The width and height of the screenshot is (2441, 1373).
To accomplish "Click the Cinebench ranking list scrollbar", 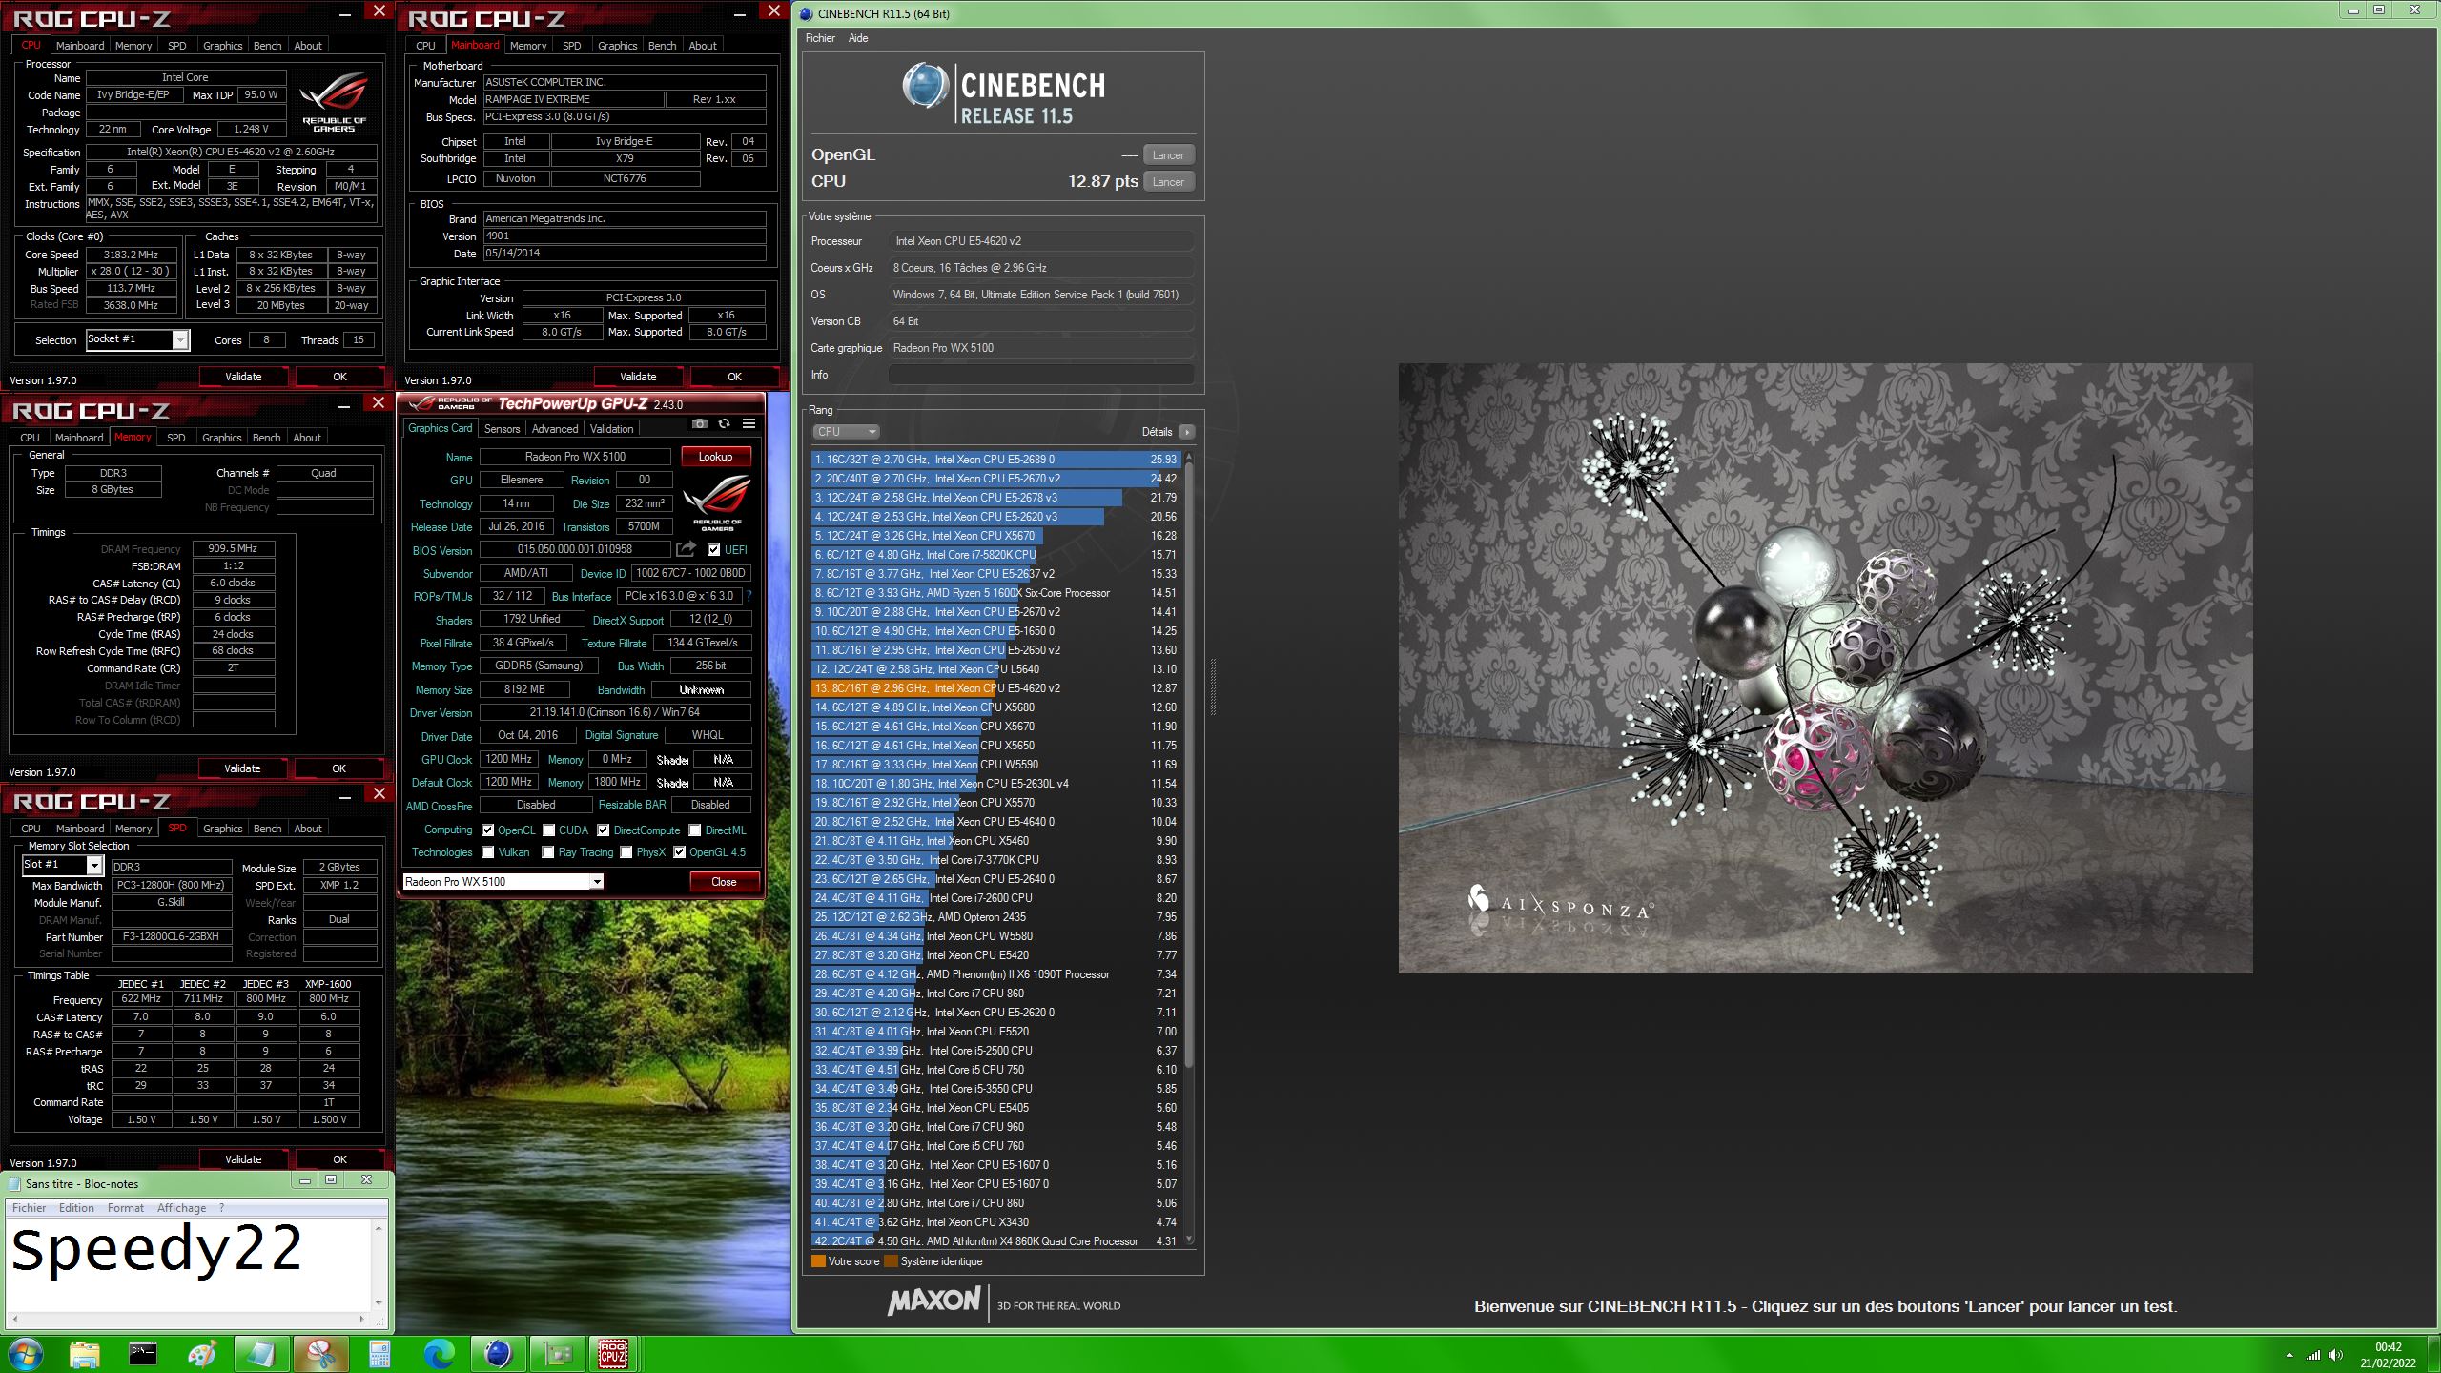I will coord(1189,763).
